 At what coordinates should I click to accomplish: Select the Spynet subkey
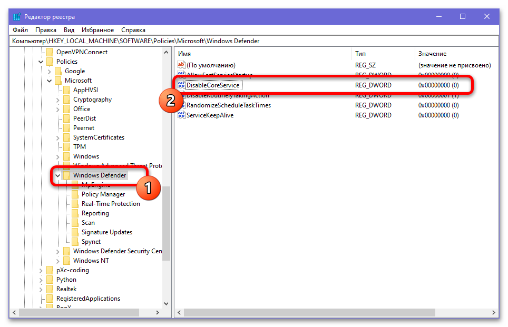tap(91, 242)
